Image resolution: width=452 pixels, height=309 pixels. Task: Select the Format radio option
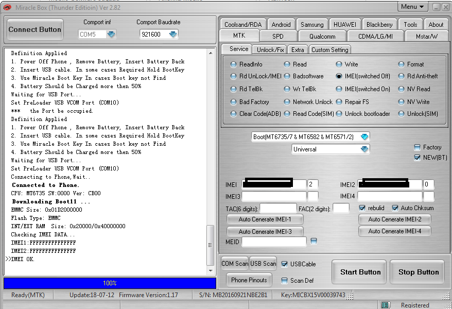click(x=401, y=64)
